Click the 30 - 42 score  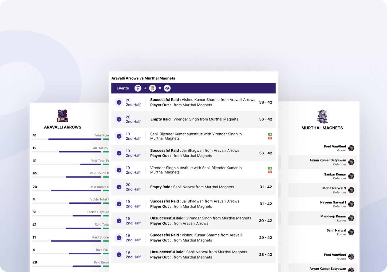point(266,221)
